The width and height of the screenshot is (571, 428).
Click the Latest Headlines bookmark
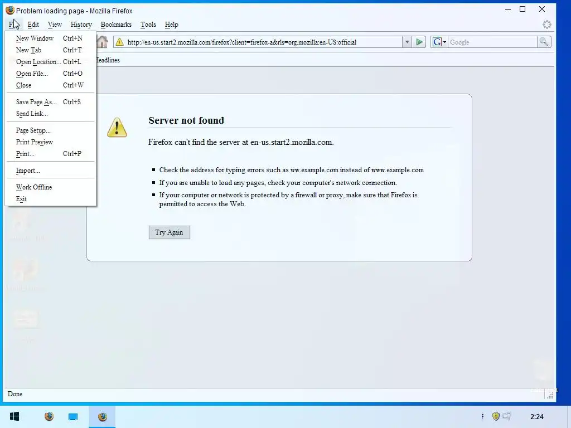[108, 60]
